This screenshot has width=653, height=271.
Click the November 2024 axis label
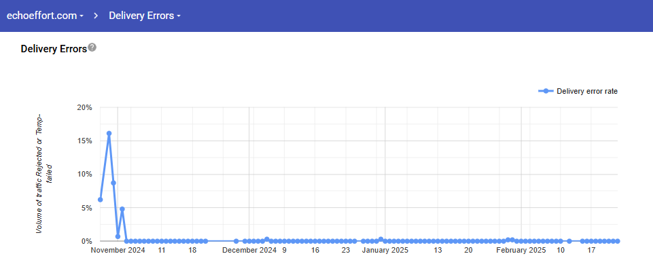(x=118, y=250)
